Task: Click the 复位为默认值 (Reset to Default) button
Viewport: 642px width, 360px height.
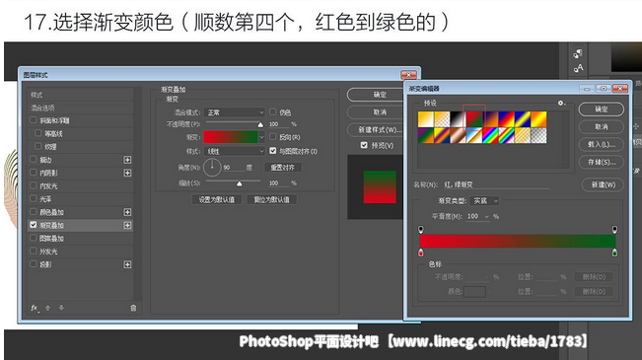Action: pyautogui.click(x=271, y=200)
